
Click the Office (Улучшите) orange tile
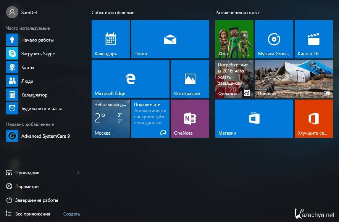point(313,119)
